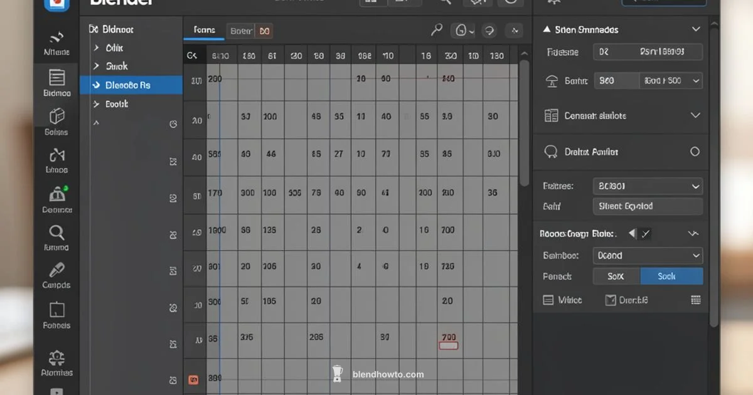Click the DO badge beside the Boer tab
The image size is (753, 395).
[264, 29]
